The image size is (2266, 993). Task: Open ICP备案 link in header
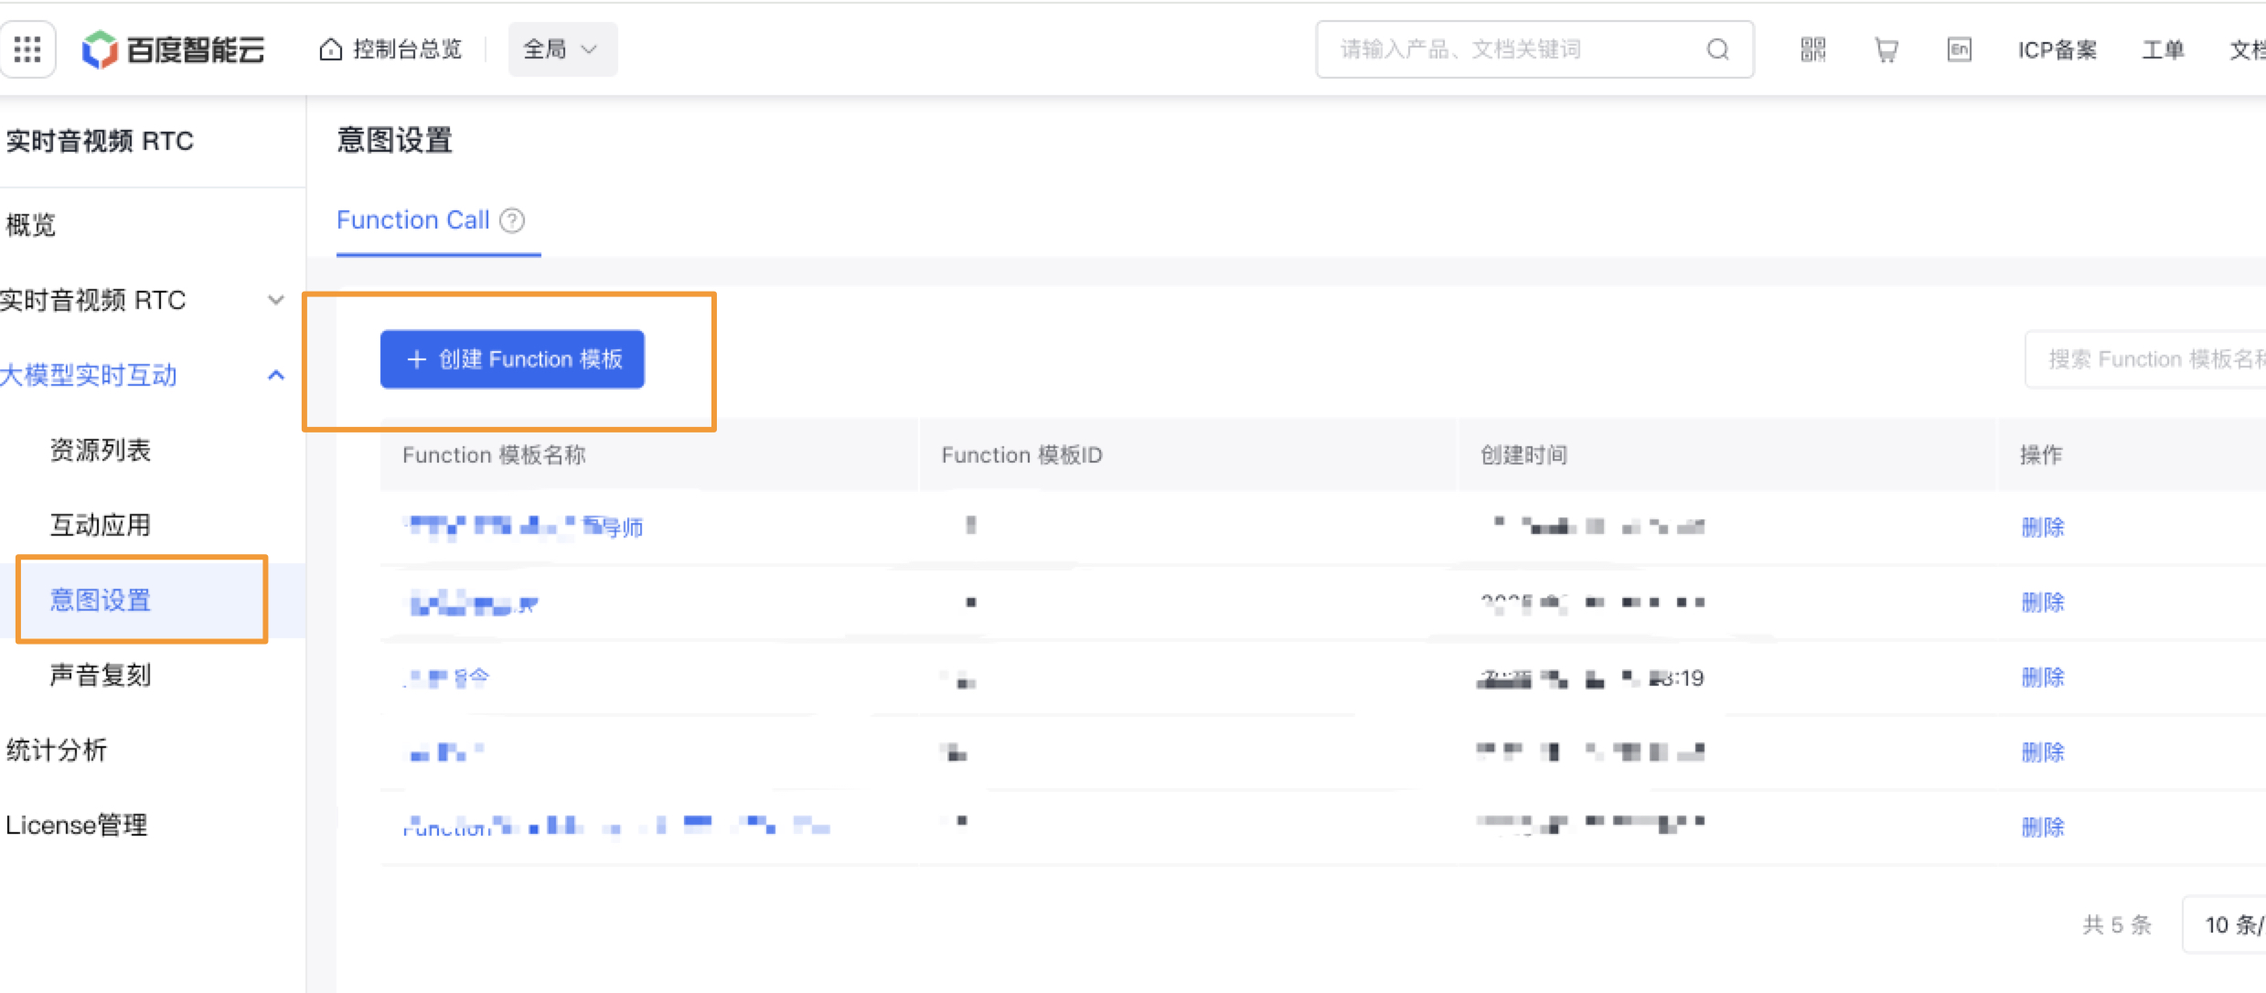(2057, 49)
